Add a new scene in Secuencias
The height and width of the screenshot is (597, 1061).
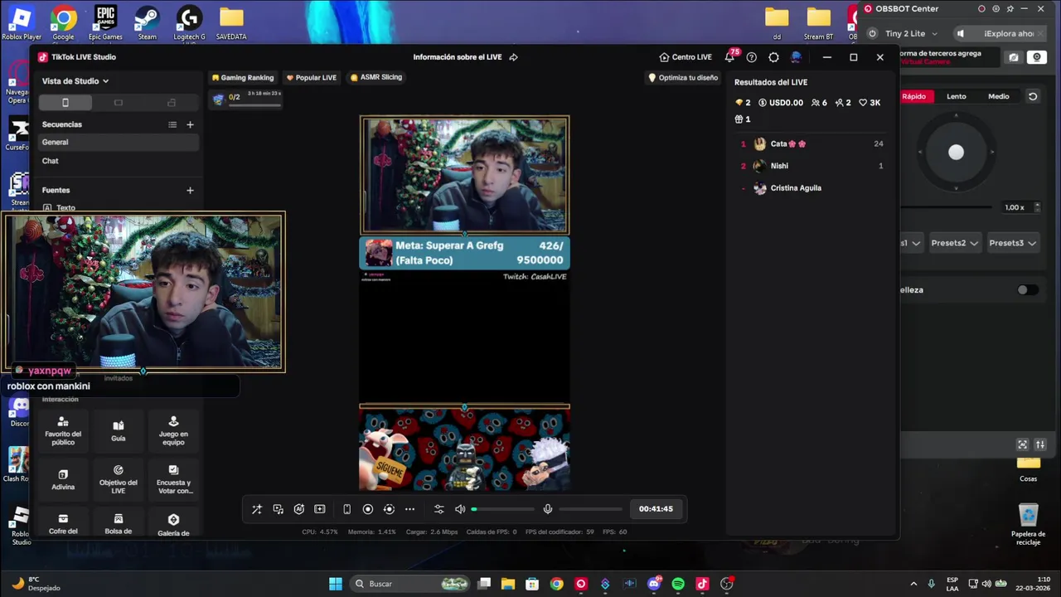[x=190, y=124]
